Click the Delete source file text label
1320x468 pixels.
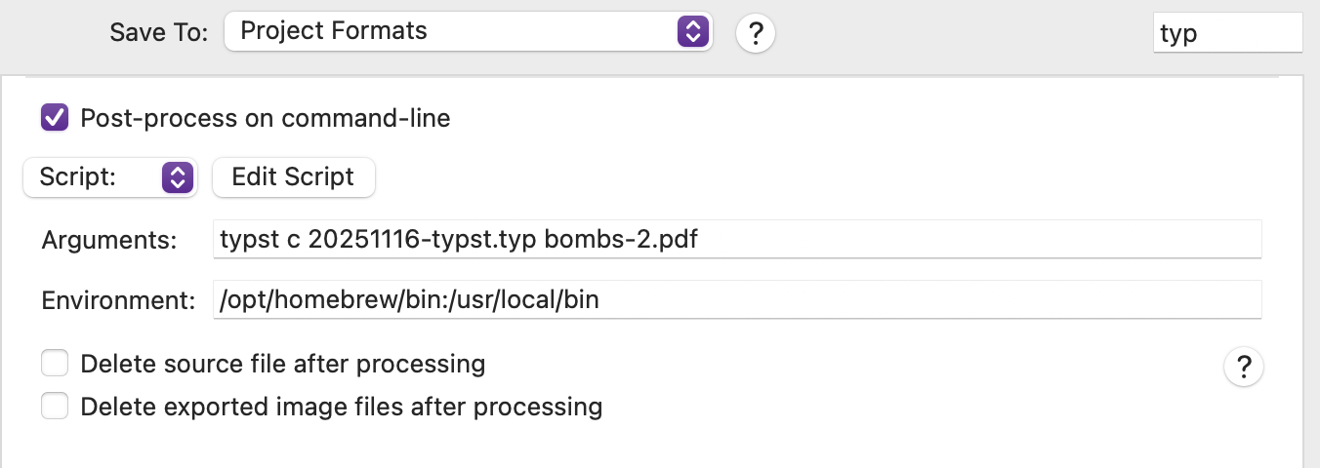pos(282,365)
